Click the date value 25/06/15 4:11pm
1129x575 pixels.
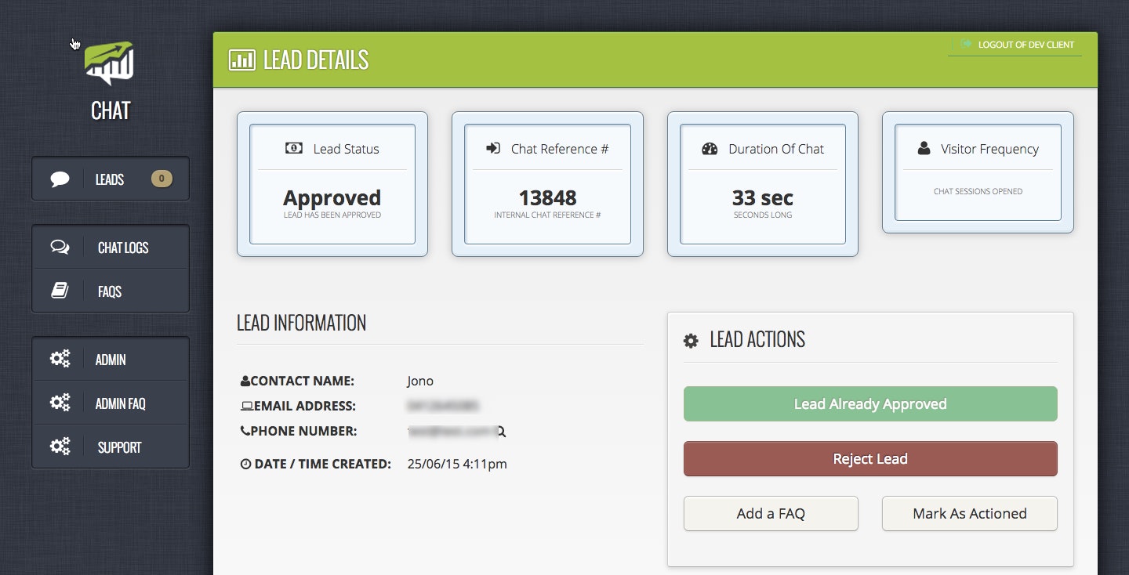tap(457, 464)
